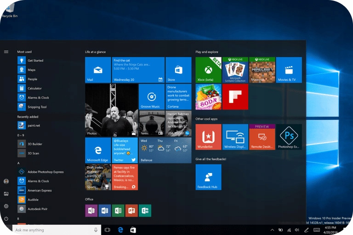
Task: Launch the Store tile
Action: (178, 70)
